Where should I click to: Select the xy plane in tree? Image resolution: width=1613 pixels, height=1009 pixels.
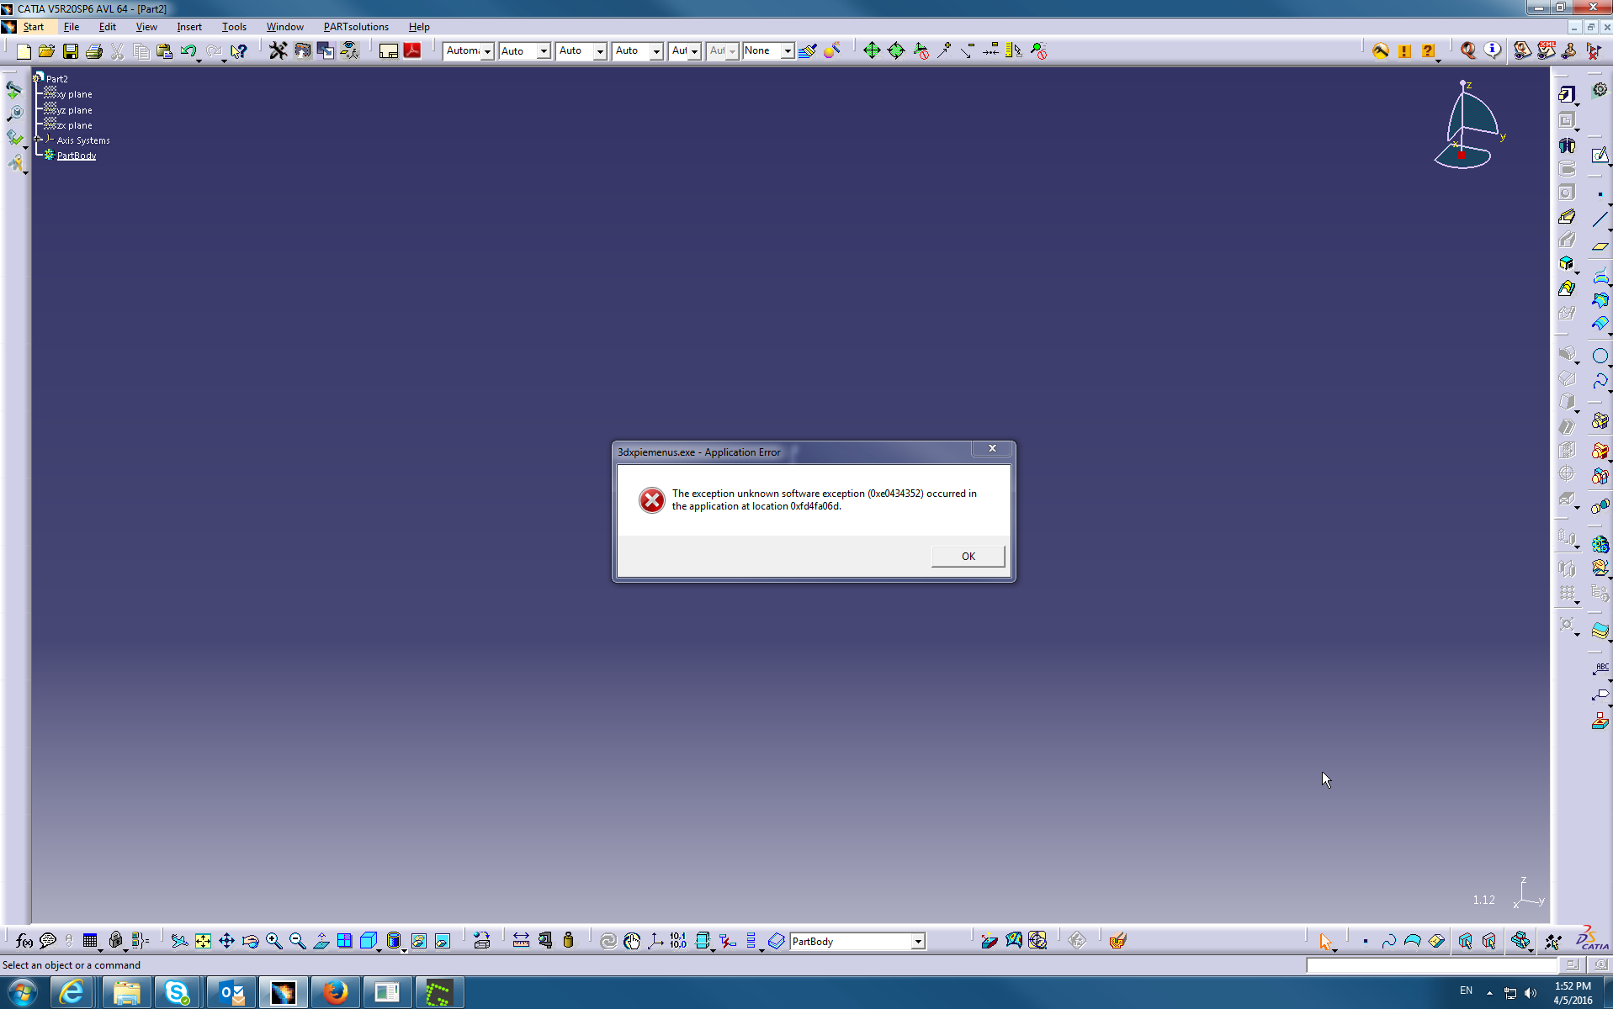74,94
